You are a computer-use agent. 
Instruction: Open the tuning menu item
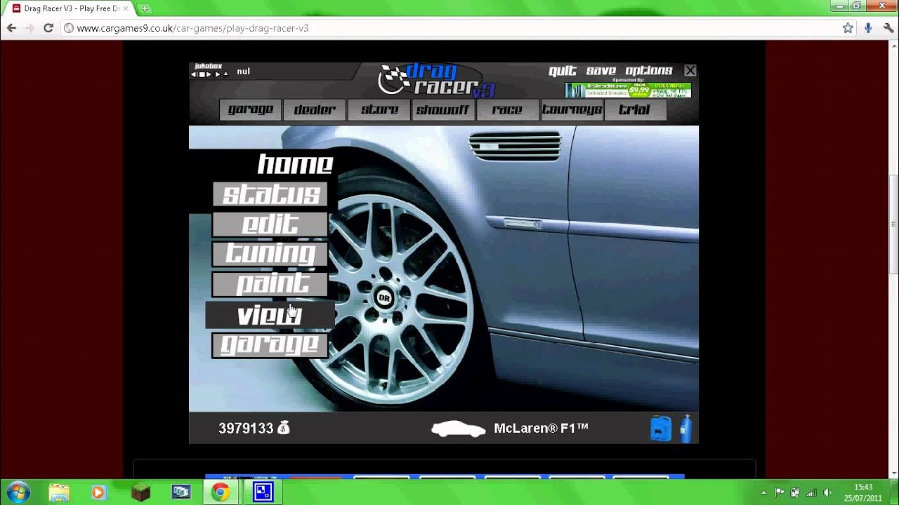coord(270,254)
